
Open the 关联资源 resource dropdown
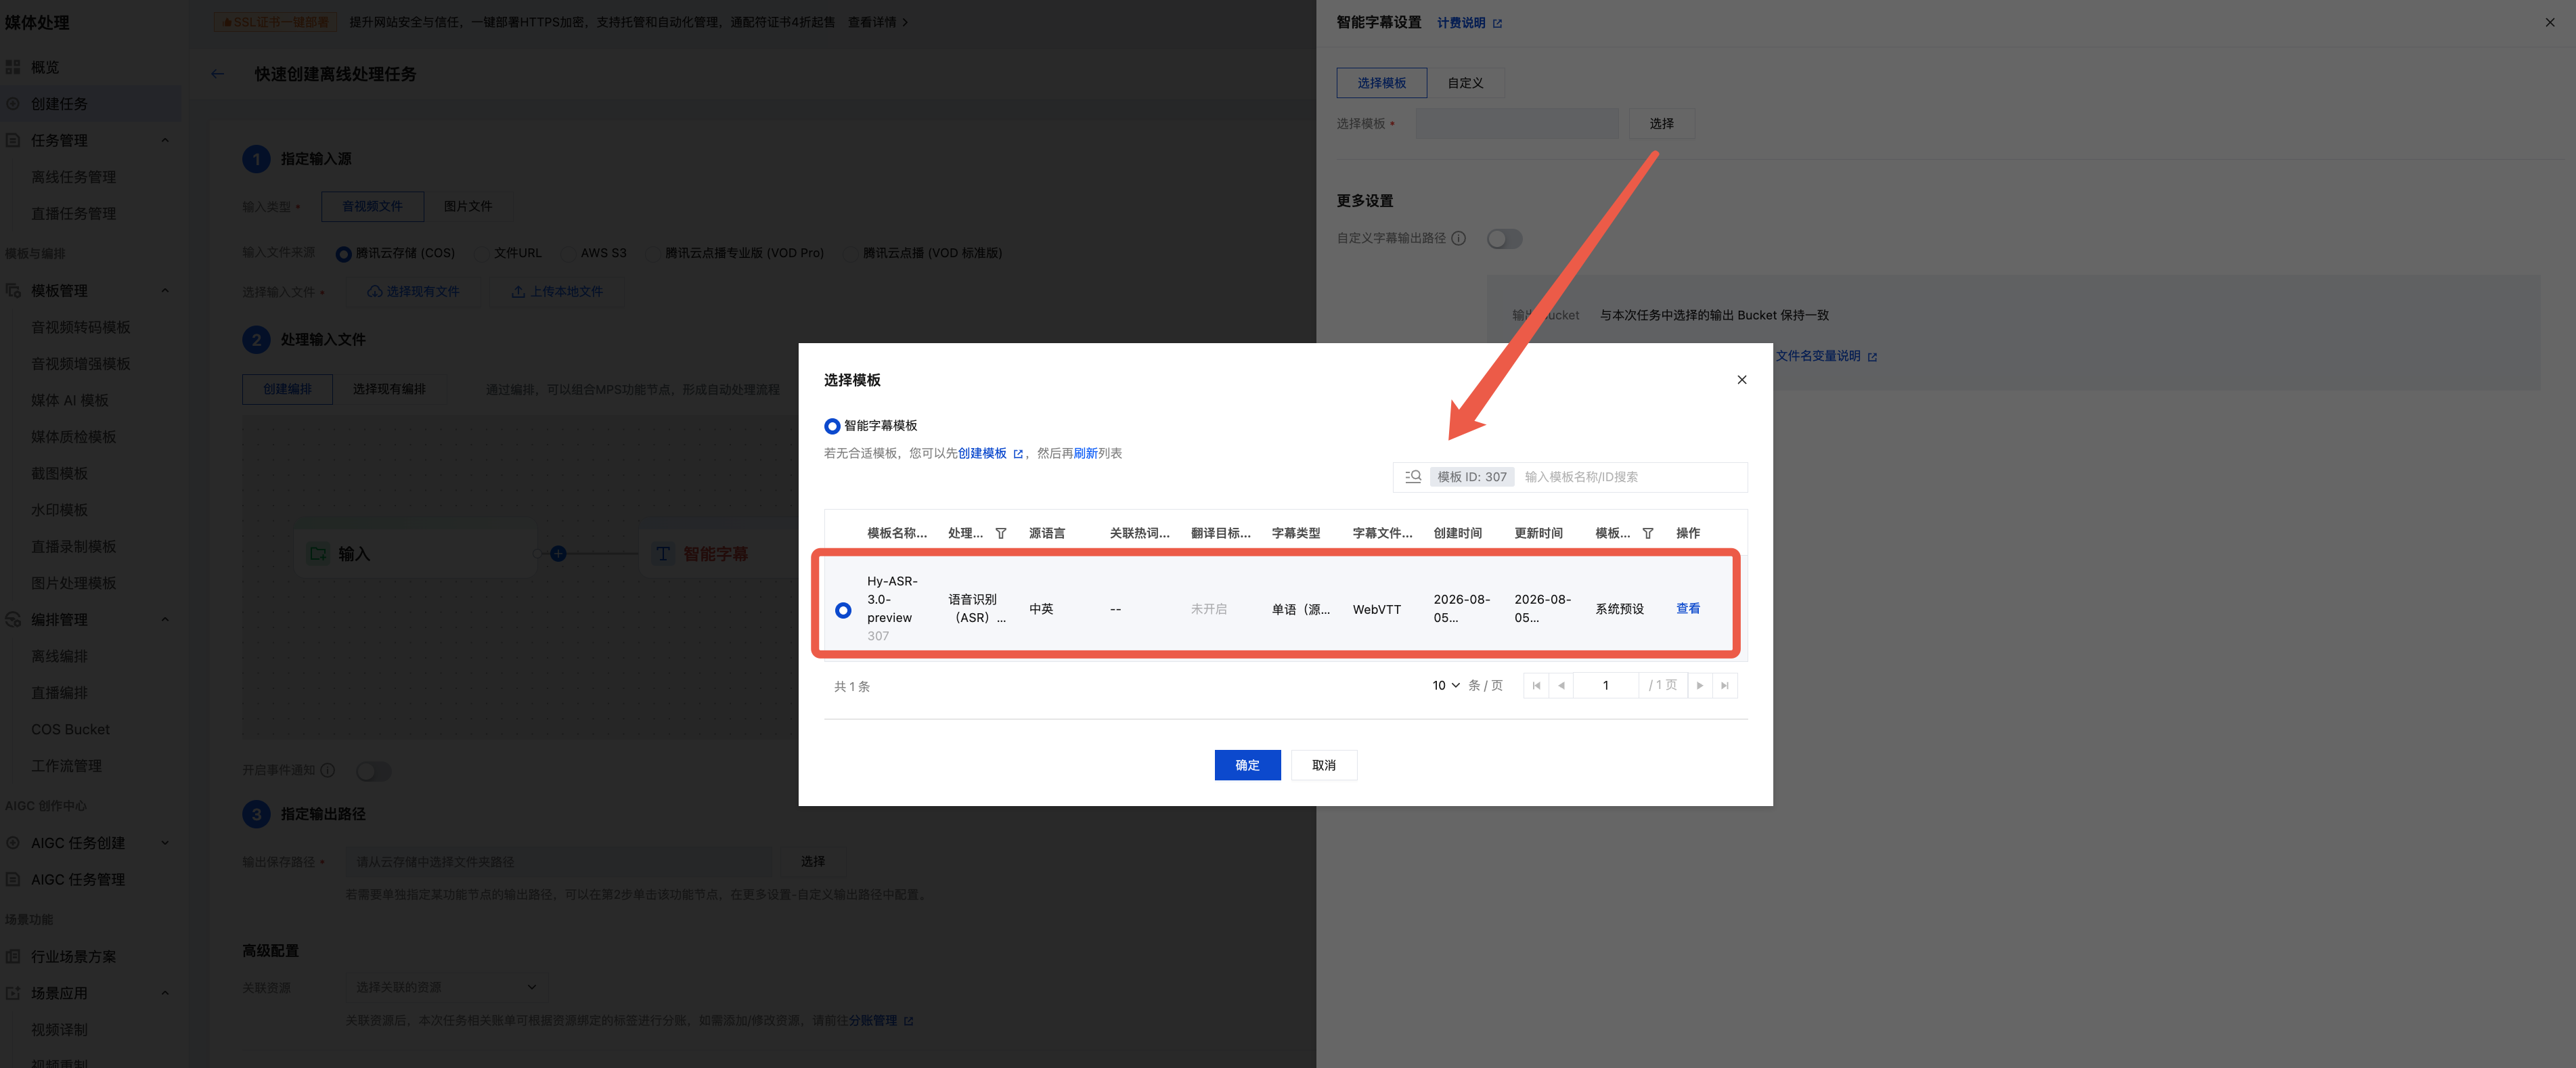pyautogui.click(x=446, y=987)
